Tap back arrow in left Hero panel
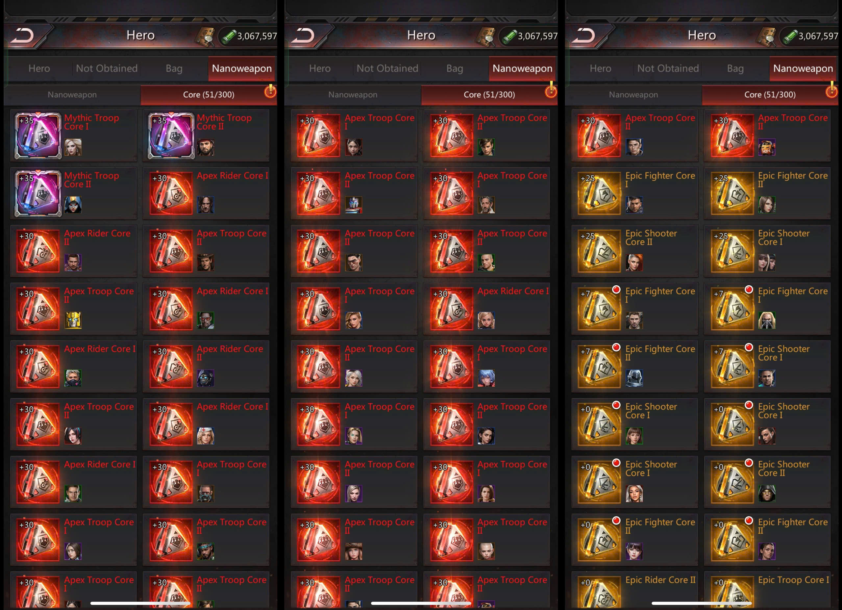The image size is (842, 610). [22, 36]
